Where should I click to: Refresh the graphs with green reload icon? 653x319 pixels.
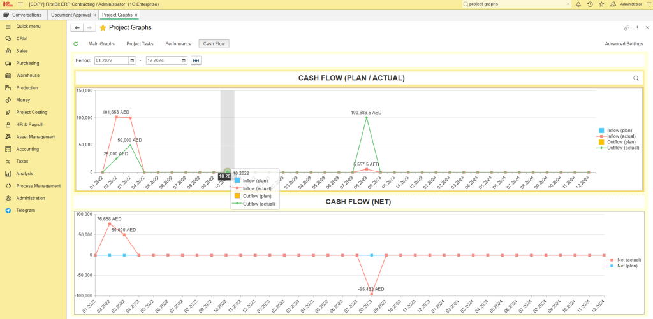75,44
